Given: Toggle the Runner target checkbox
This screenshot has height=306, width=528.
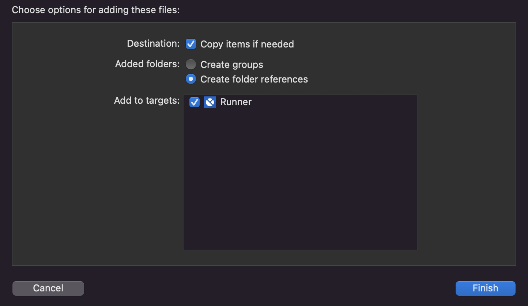Looking at the screenshot, I should 195,102.
